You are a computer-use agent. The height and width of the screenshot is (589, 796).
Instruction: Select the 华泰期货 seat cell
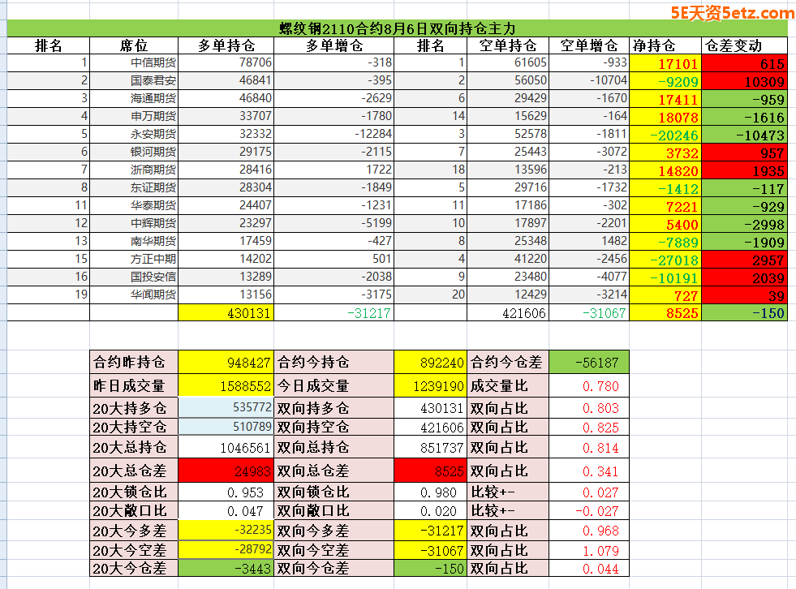point(134,205)
